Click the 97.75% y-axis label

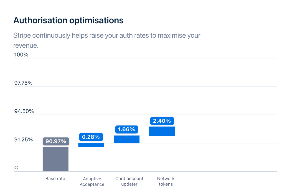click(23, 83)
